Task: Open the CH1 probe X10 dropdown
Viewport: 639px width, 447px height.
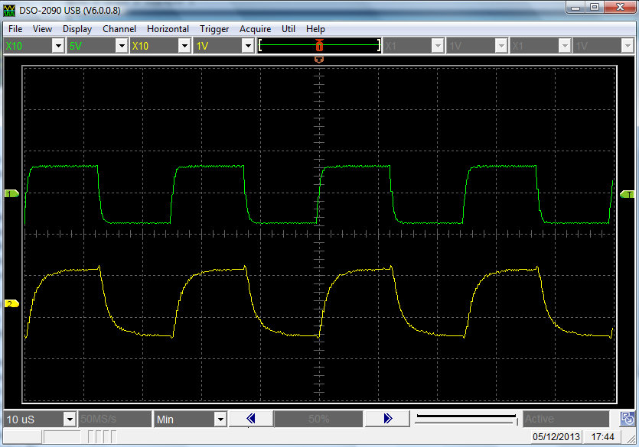Action: coord(57,46)
